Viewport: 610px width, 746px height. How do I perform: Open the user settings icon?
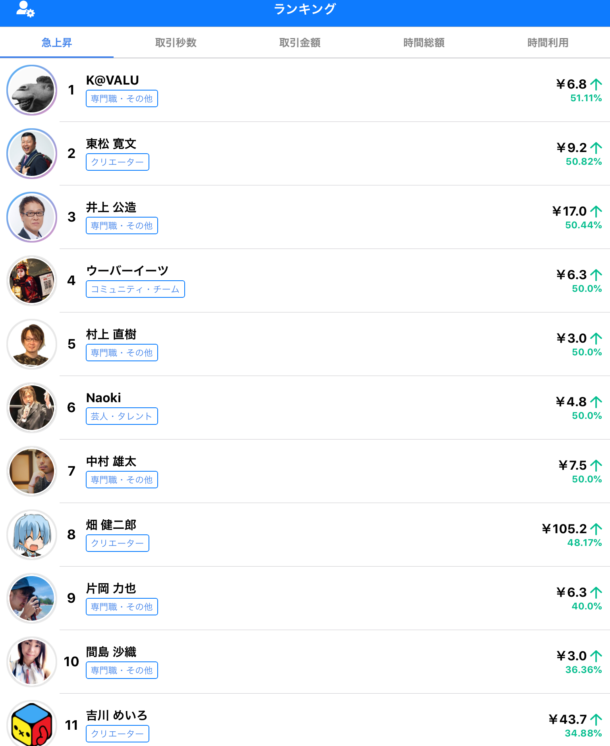25,9
